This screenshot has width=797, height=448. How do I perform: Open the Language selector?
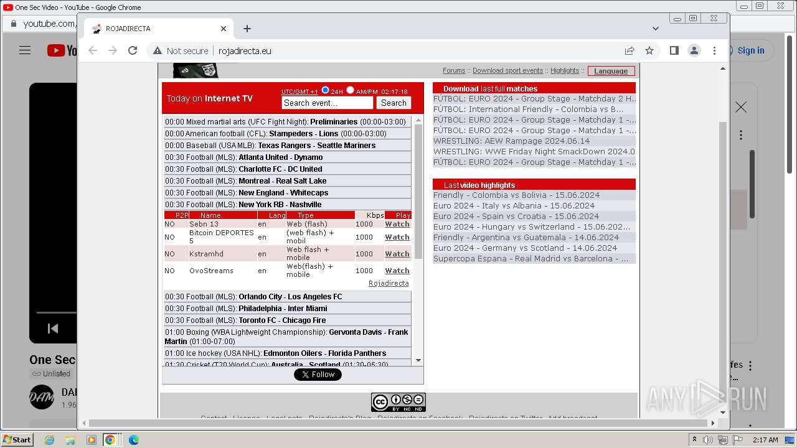[x=611, y=71]
